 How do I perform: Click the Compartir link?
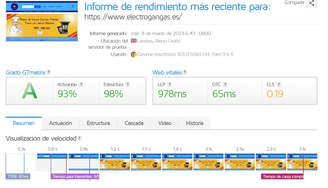click(x=294, y=3)
